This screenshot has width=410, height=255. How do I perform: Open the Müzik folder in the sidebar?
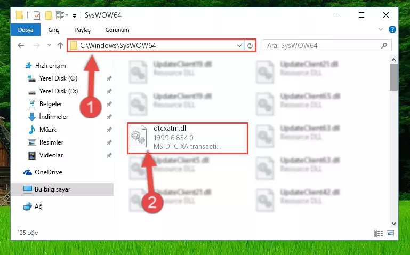[48, 130]
